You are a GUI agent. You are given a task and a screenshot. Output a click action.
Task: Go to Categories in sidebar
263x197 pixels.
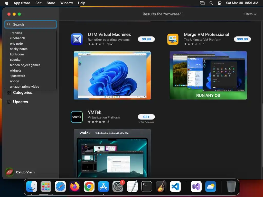[x=23, y=93]
